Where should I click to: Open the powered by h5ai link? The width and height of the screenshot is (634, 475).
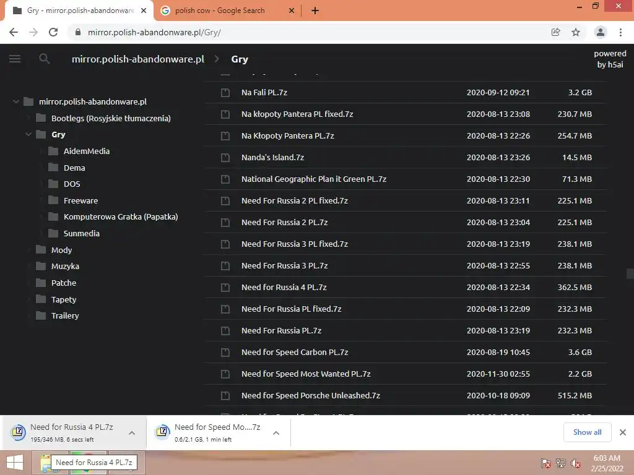(610, 59)
